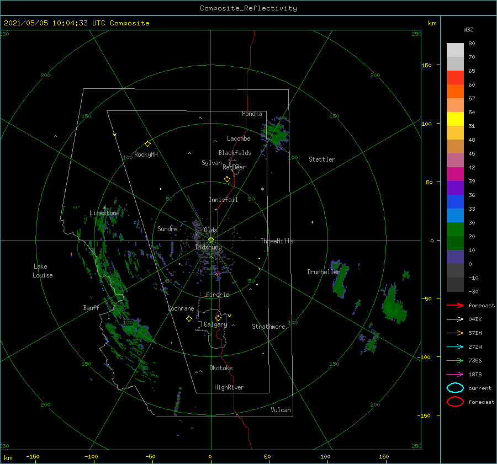Image resolution: width=497 pixels, height=464 pixels.
Task: Click the Innisfail label
Action: coord(223,200)
